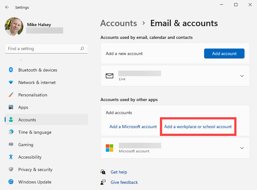Go to the Accounts breadcrumb
The image size is (257, 190).
pos(119,23)
